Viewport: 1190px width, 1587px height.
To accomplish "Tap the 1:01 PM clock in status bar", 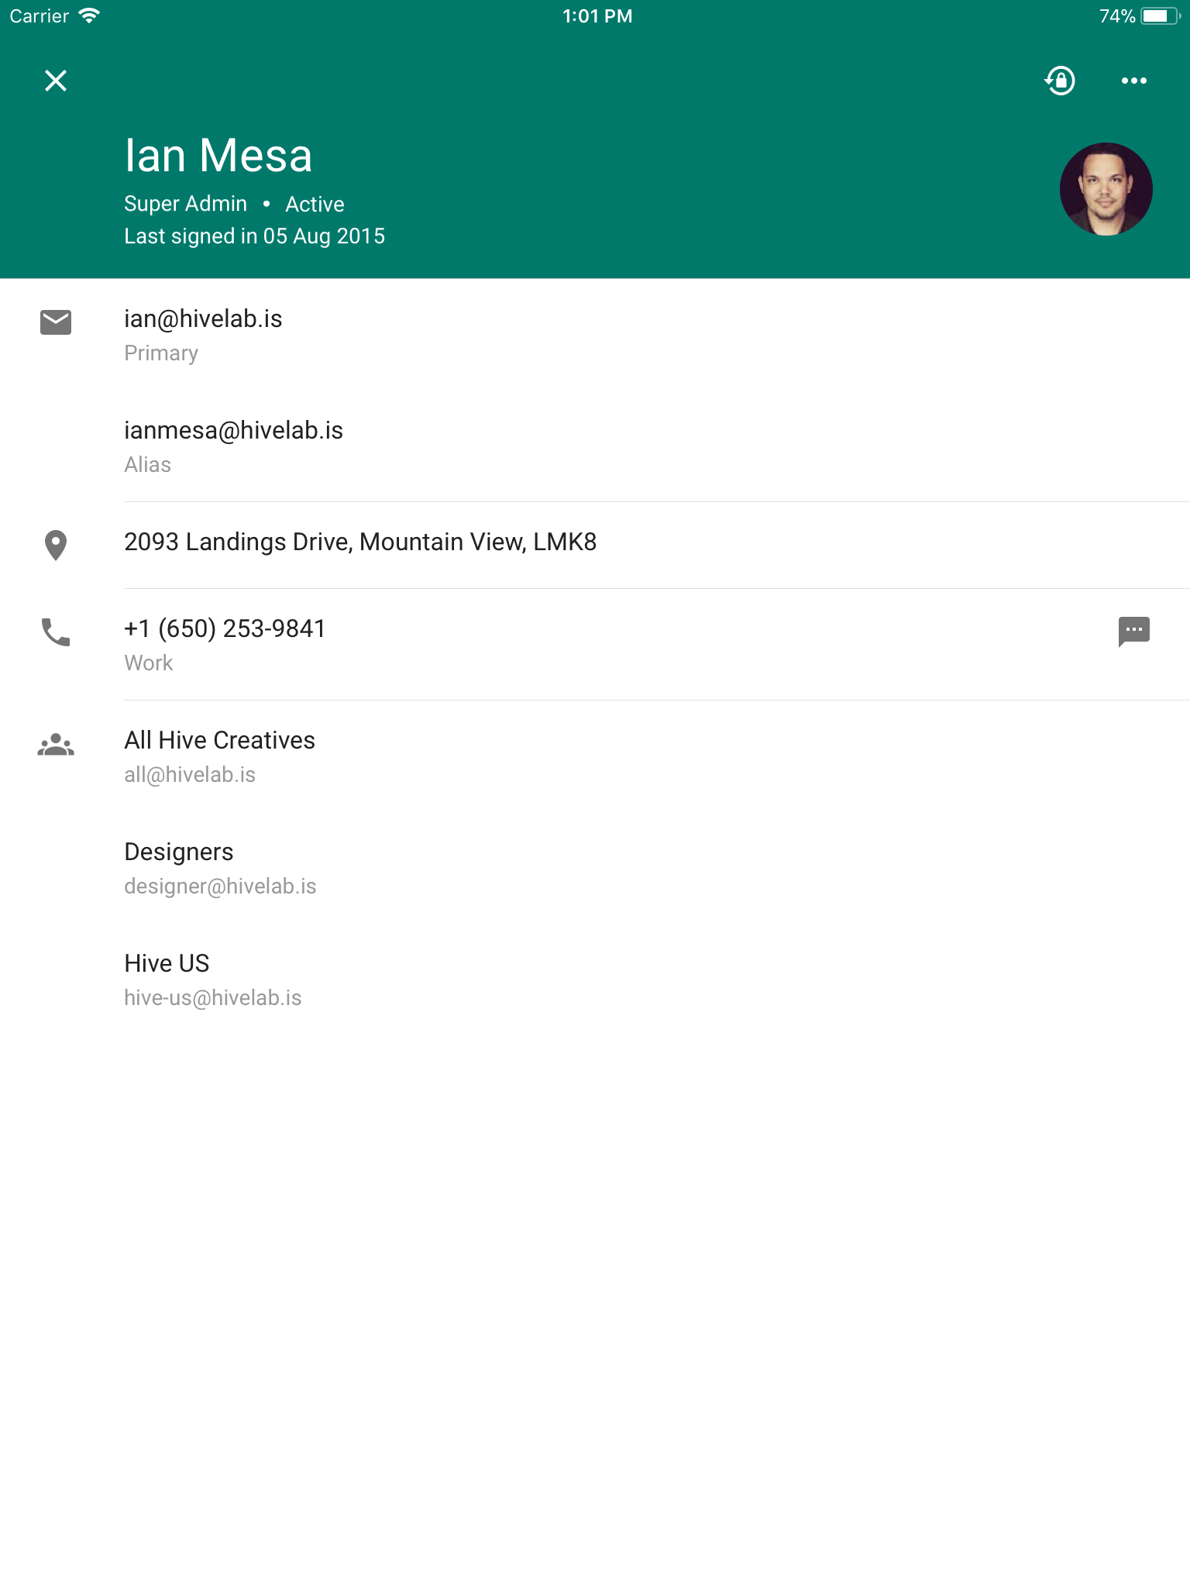I will (597, 16).
